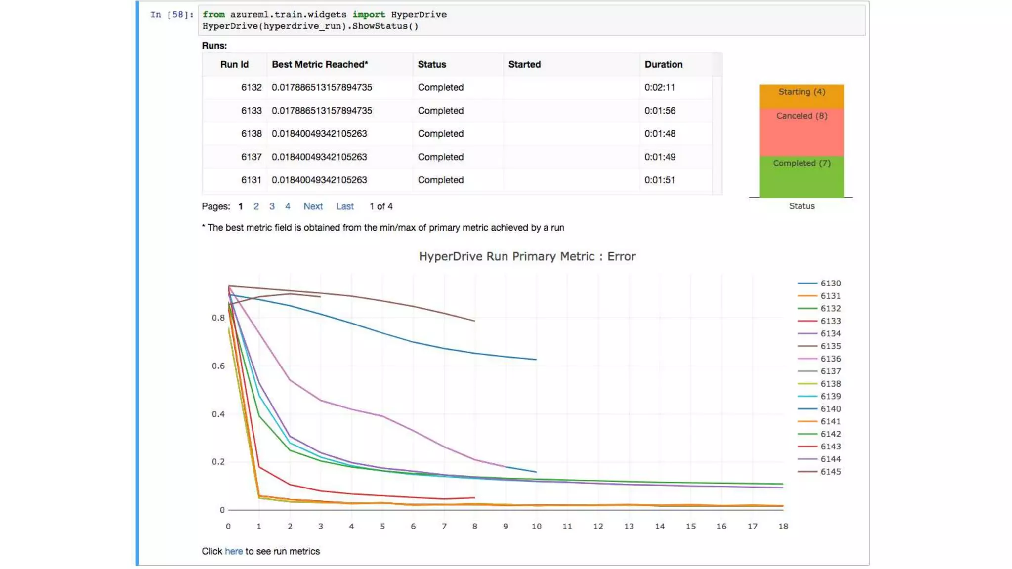Toggle legend entry 6133
The image size is (1012, 569).
click(819, 321)
